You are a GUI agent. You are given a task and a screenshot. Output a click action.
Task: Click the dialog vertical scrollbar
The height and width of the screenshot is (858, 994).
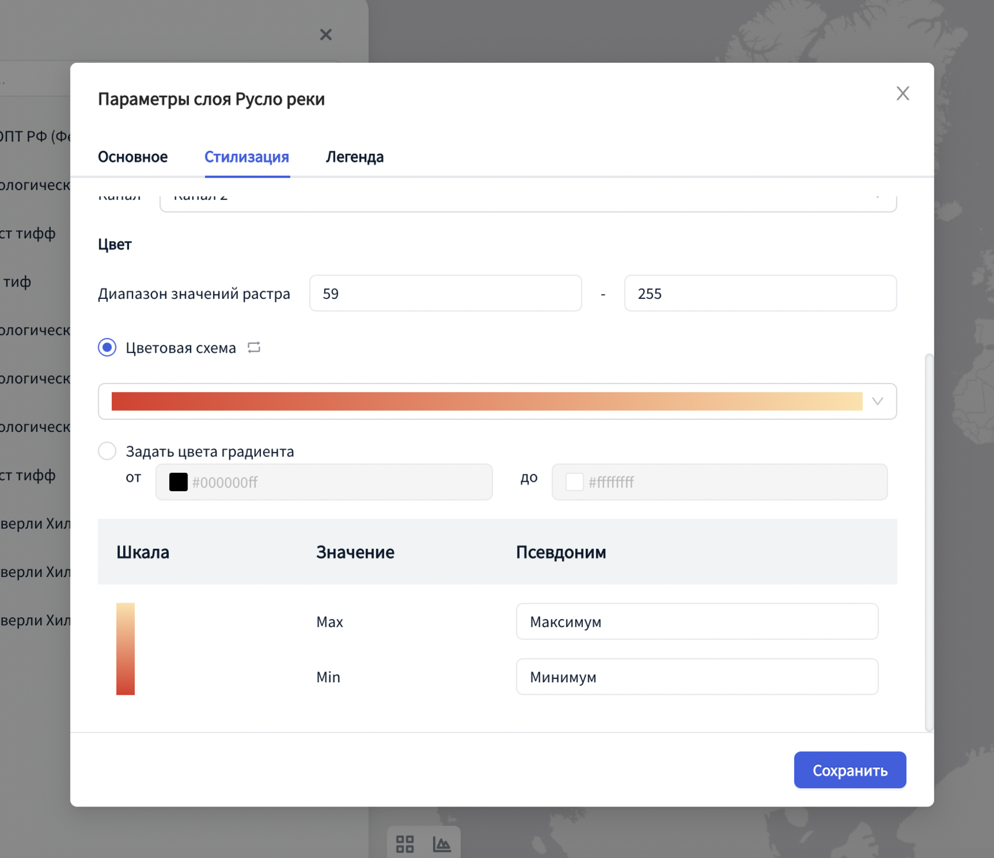point(929,541)
